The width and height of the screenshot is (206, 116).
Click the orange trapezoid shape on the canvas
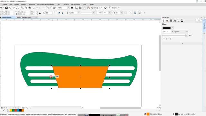[80, 77]
